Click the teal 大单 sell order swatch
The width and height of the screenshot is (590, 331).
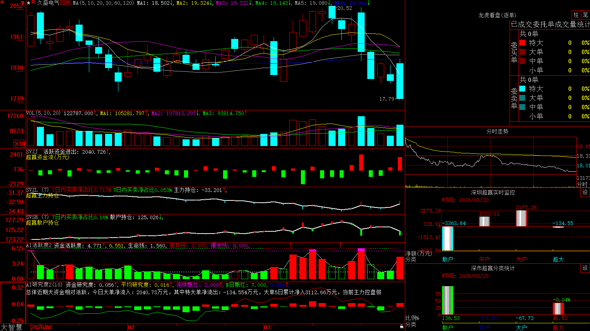pos(522,98)
